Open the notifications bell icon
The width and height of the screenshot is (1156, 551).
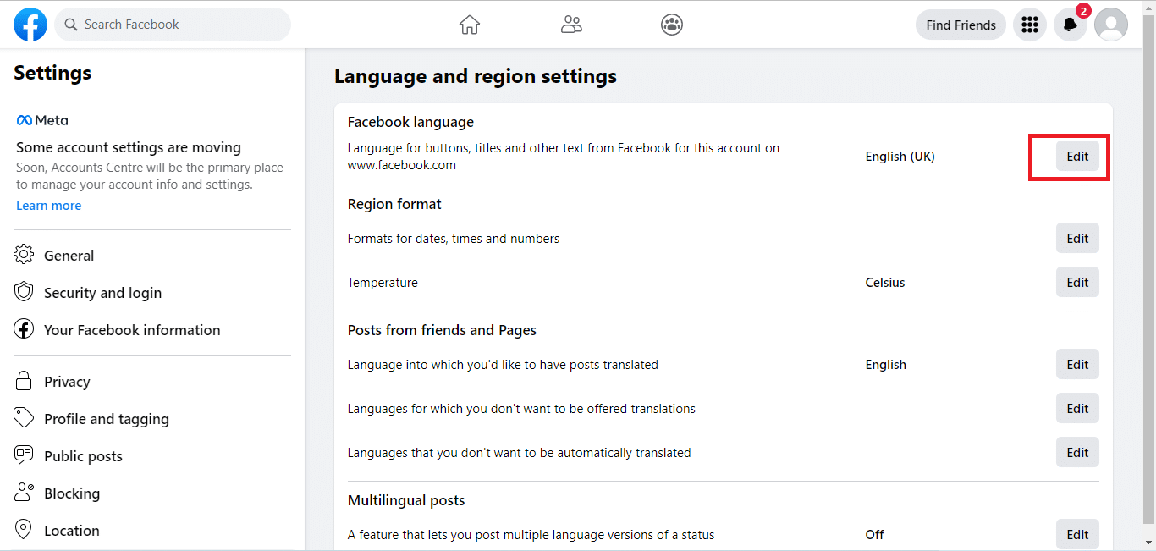[x=1071, y=25]
